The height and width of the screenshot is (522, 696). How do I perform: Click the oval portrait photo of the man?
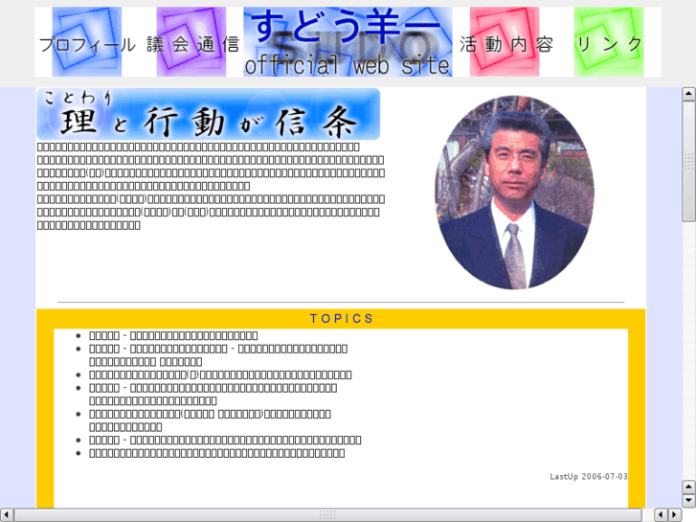point(515,193)
